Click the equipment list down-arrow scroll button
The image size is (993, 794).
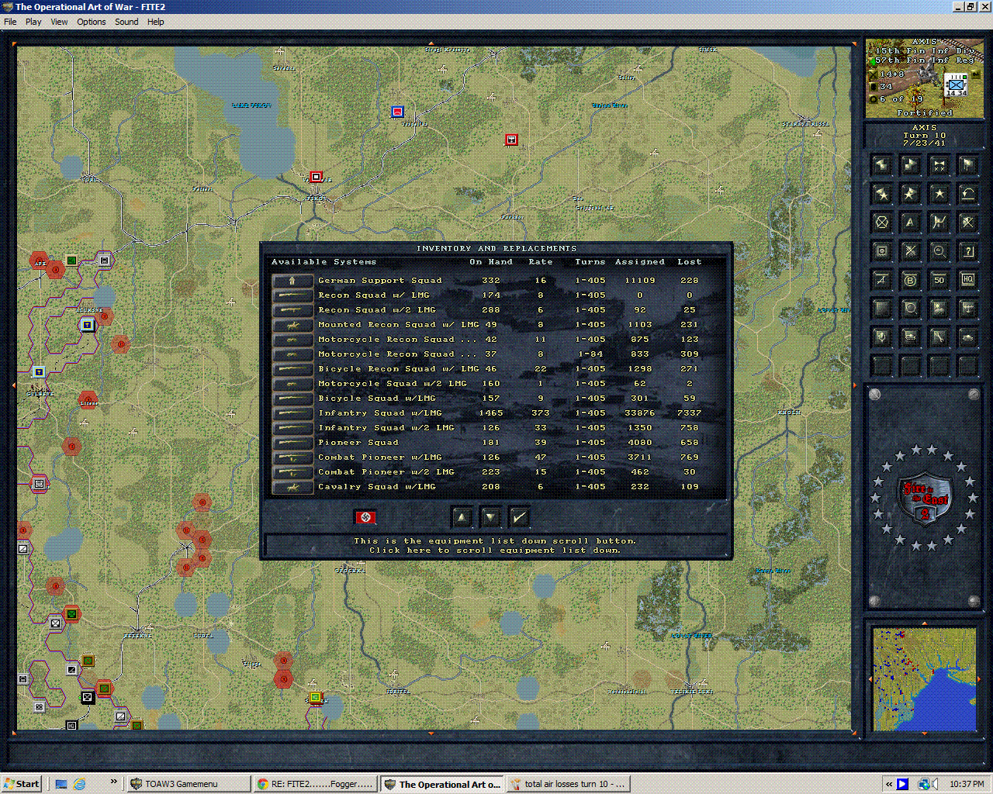click(491, 517)
